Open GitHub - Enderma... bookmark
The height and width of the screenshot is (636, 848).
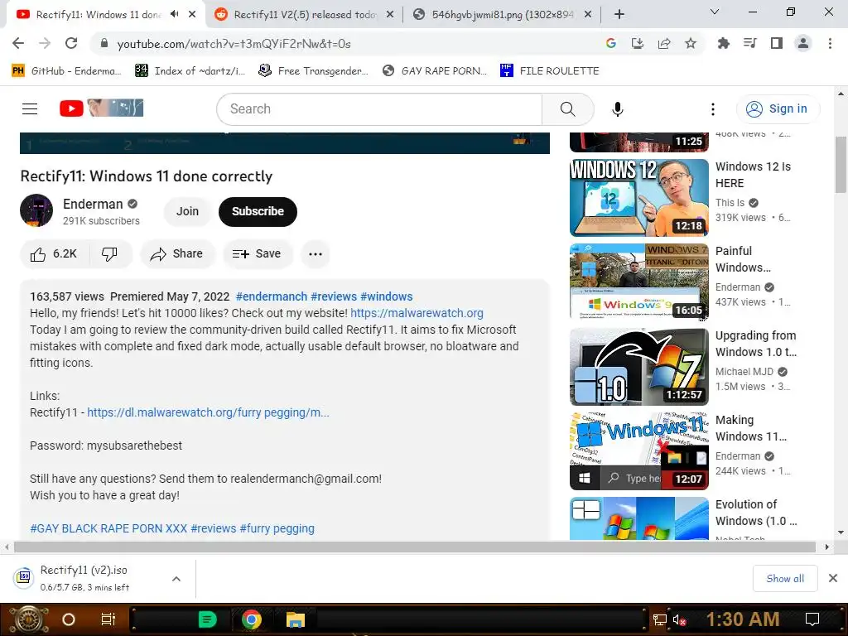(66, 71)
